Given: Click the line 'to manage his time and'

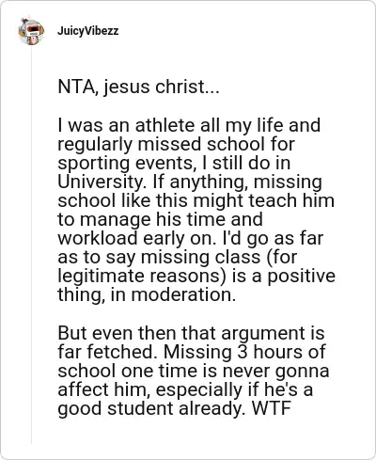Looking at the screenshot, I should point(160,220).
